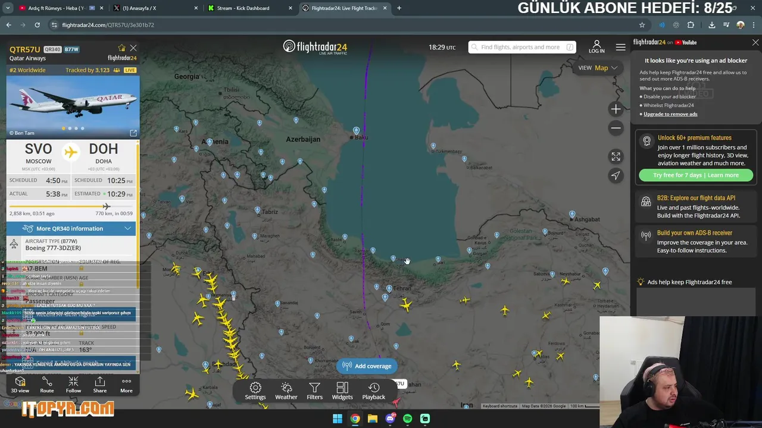The width and height of the screenshot is (762, 428).
Task: Zoom in the map with plus
Action: (x=616, y=109)
